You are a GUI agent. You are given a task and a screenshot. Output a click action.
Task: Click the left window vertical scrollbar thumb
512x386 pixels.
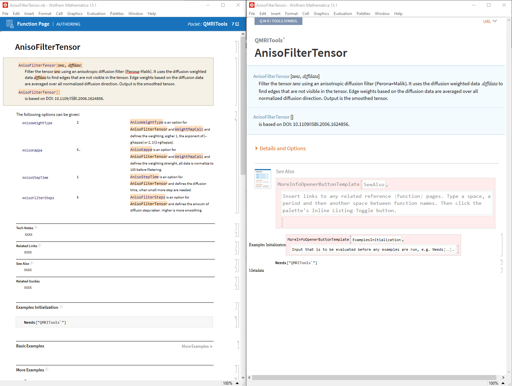pyautogui.click(x=243, y=106)
